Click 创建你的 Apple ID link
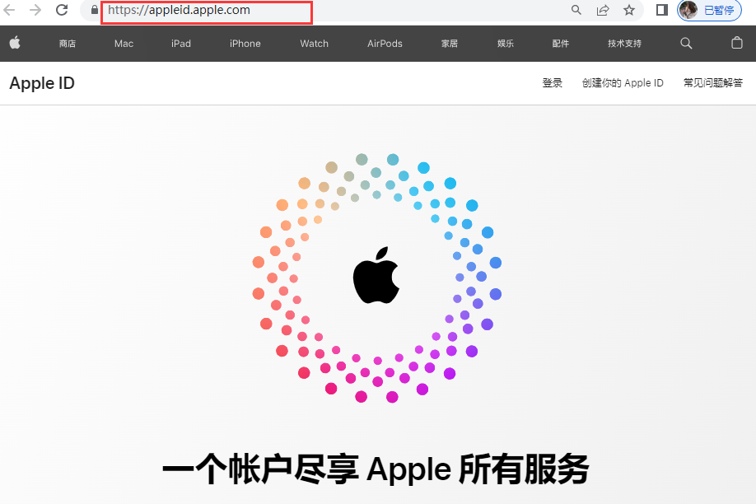756x504 pixels. click(x=623, y=83)
